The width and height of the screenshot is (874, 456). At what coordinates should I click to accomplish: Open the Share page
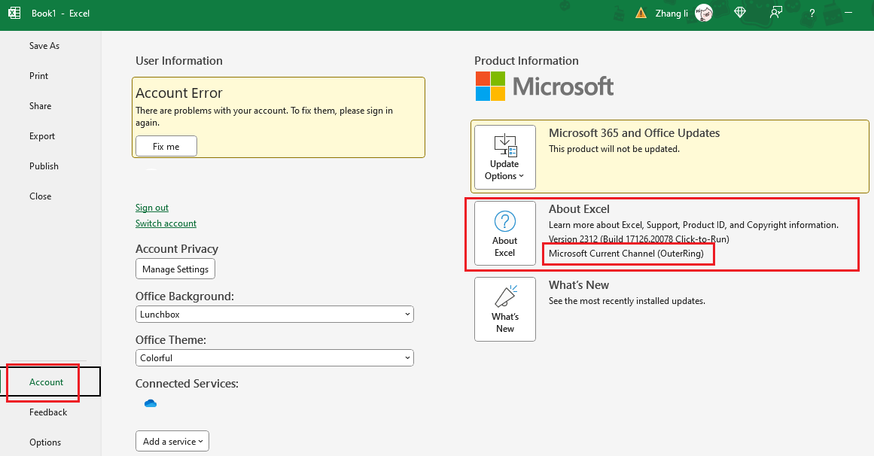40,106
